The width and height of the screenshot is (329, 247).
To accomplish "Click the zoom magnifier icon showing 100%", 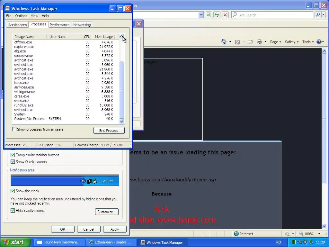I will coord(301,233).
